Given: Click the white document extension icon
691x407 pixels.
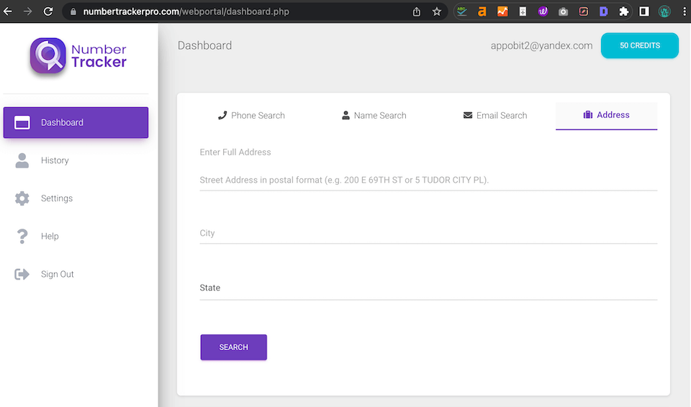Looking at the screenshot, I should pyautogui.click(x=523, y=12).
